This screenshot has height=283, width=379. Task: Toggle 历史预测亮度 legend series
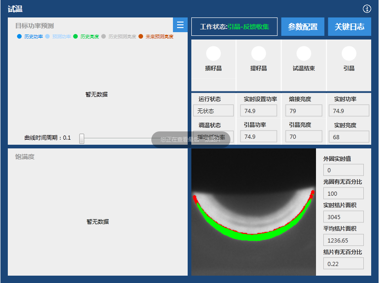pyautogui.click(x=119, y=36)
